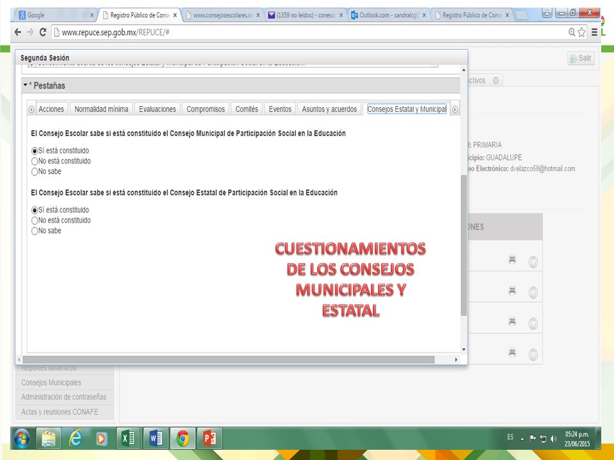
Task: Select the Consejos Estatal y Municipal tab
Action: tap(407, 109)
